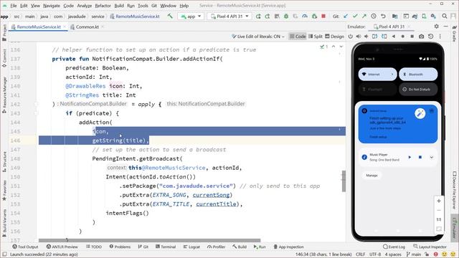Toggle the Flashlight quick settings tile
Screen dimensions: 459x258
coord(378,89)
